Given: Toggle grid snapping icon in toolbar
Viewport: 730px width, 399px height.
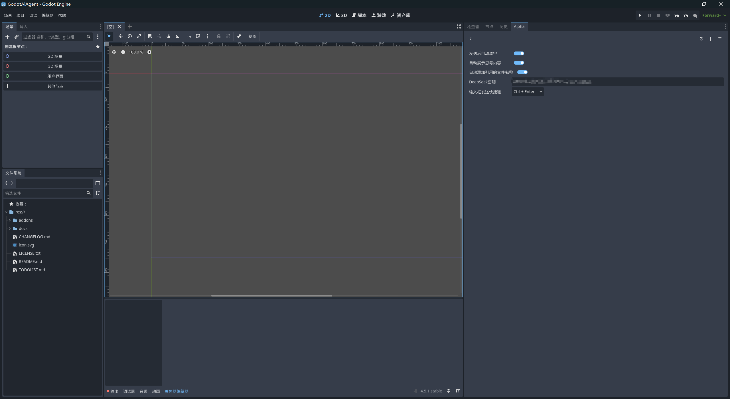Looking at the screenshot, I should pyautogui.click(x=198, y=36).
